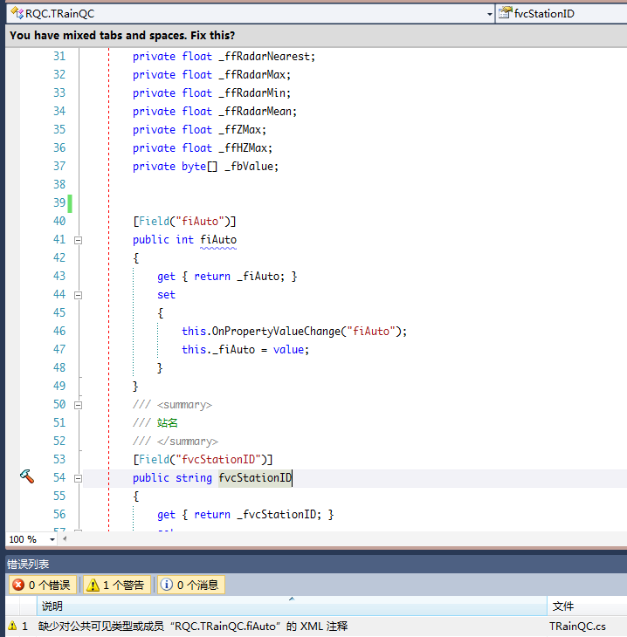Collapse the set accessor at line 44
The width and height of the screenshot is (627, 637).
(x=78, y=295)
